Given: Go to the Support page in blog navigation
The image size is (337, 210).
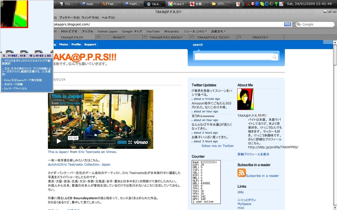Looking at the screenshot, I should click(90, 44).
